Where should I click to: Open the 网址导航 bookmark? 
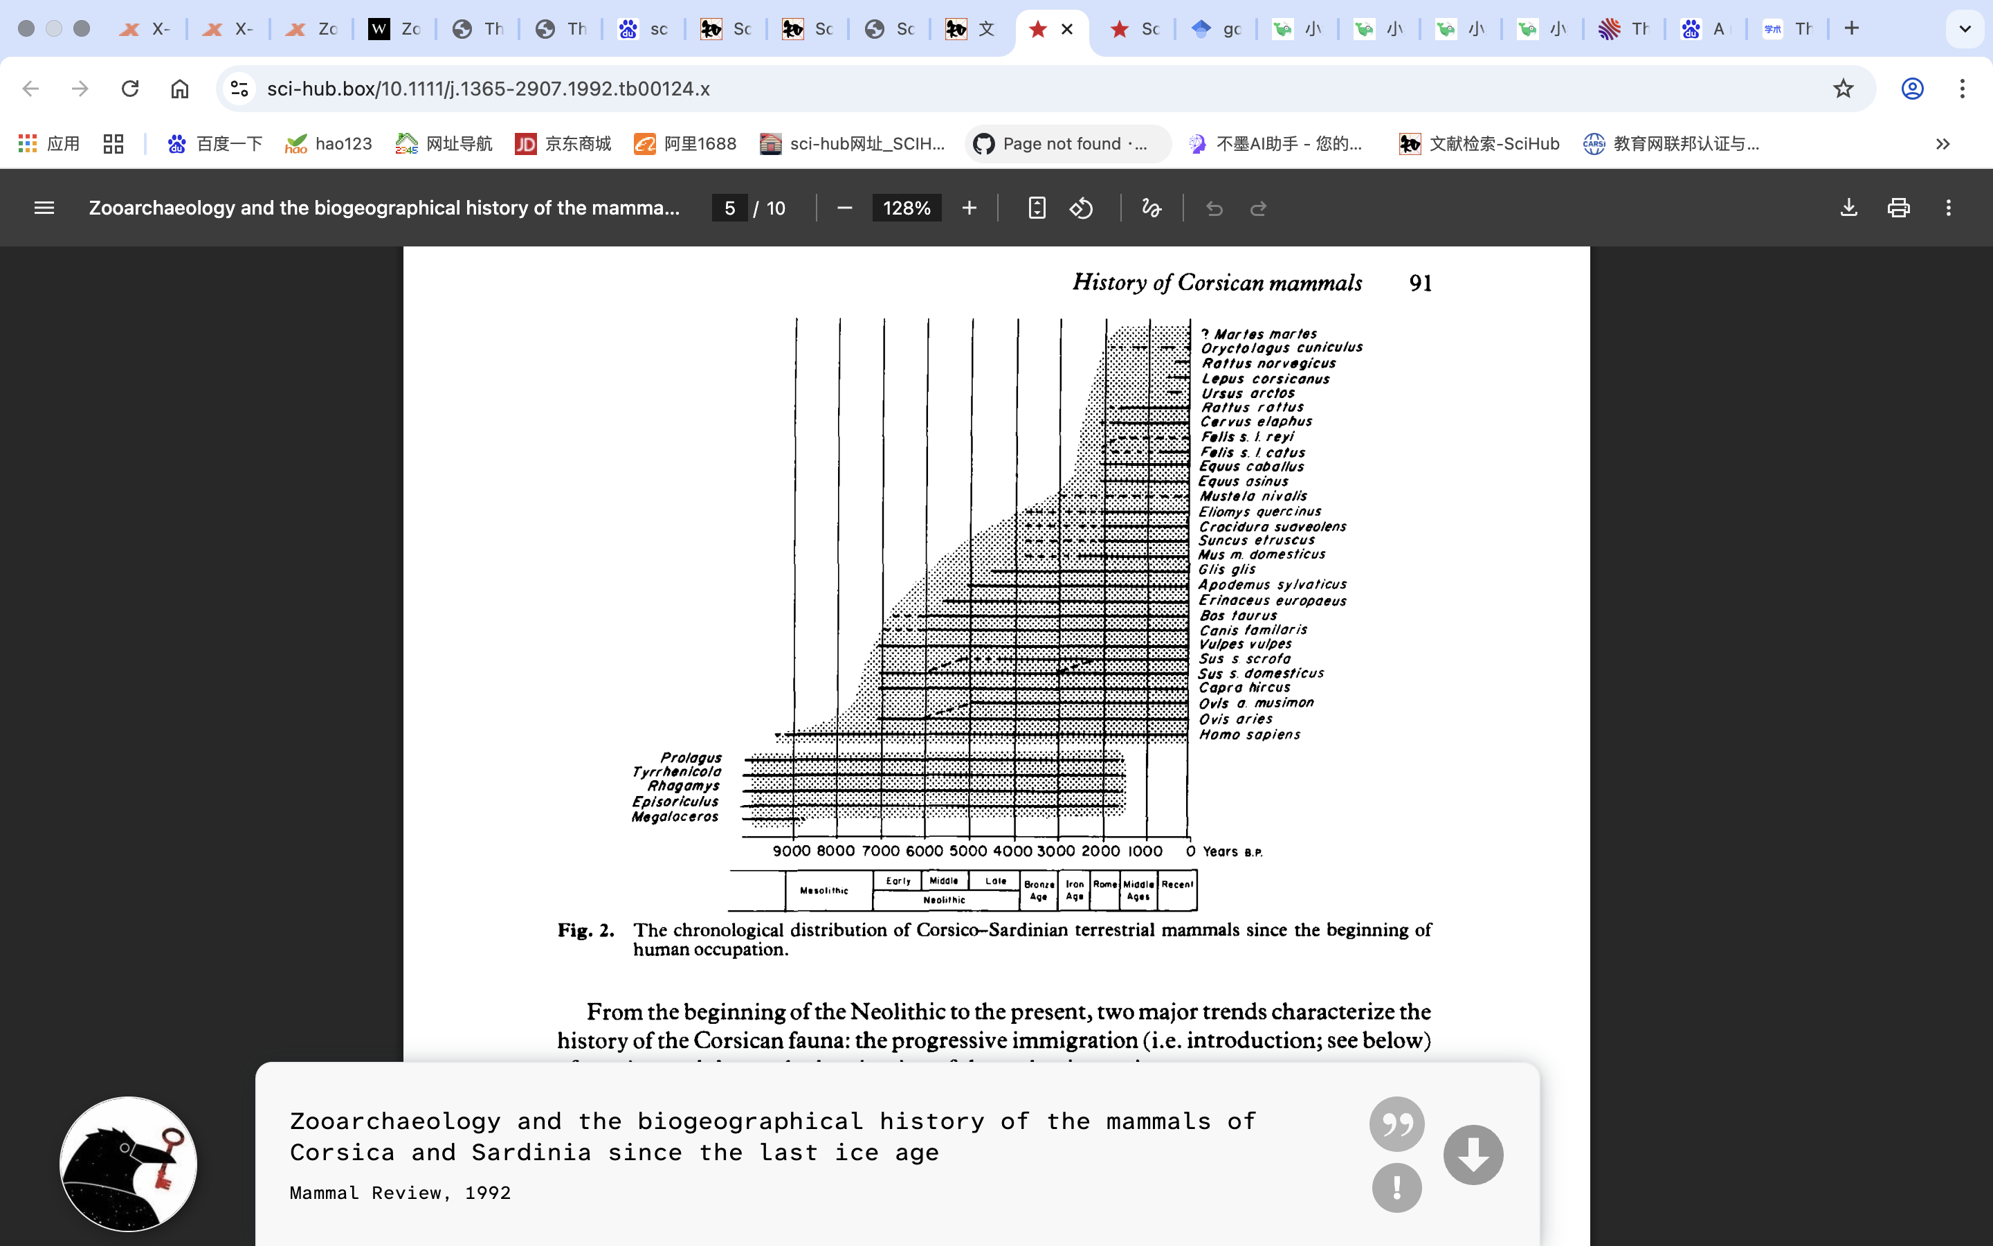point(443,144)
